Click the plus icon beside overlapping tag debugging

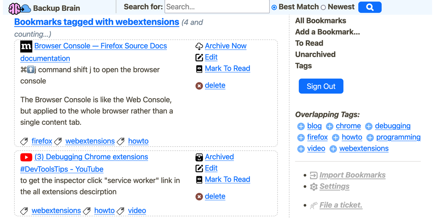point(368,127)
